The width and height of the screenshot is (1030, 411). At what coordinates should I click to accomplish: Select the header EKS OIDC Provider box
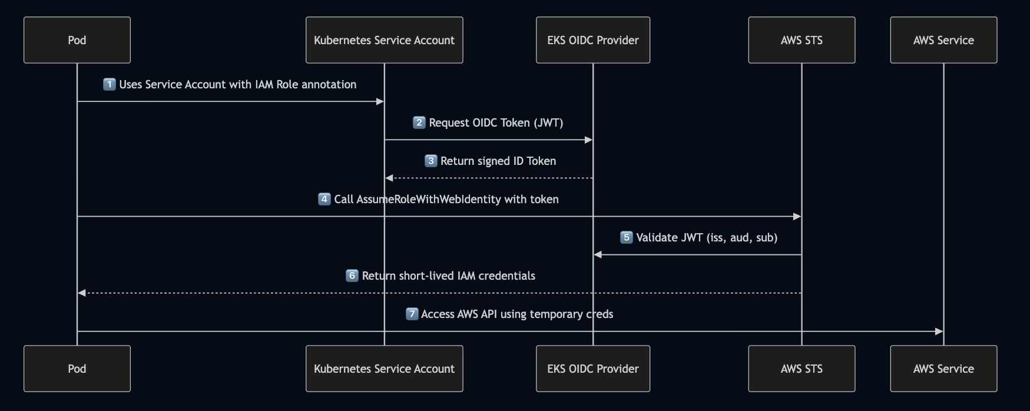click(593, 40)
